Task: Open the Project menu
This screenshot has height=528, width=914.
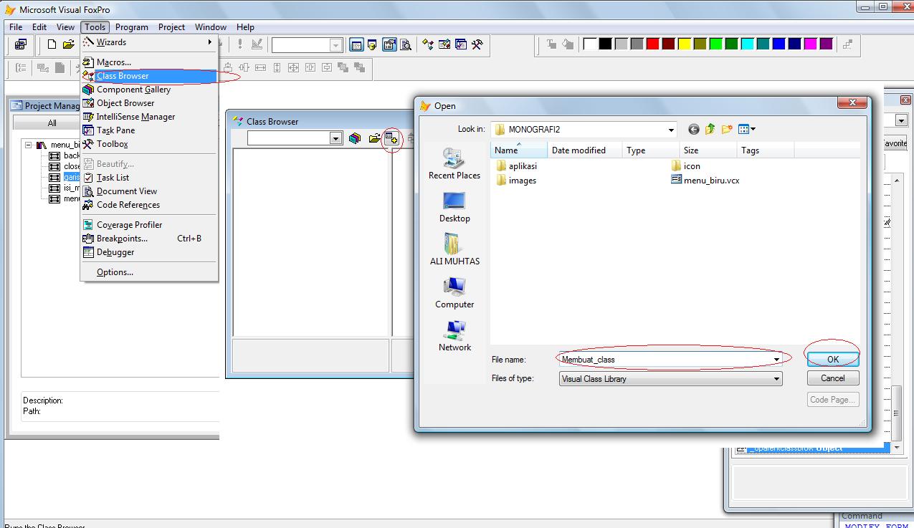Action: (171, 27)
